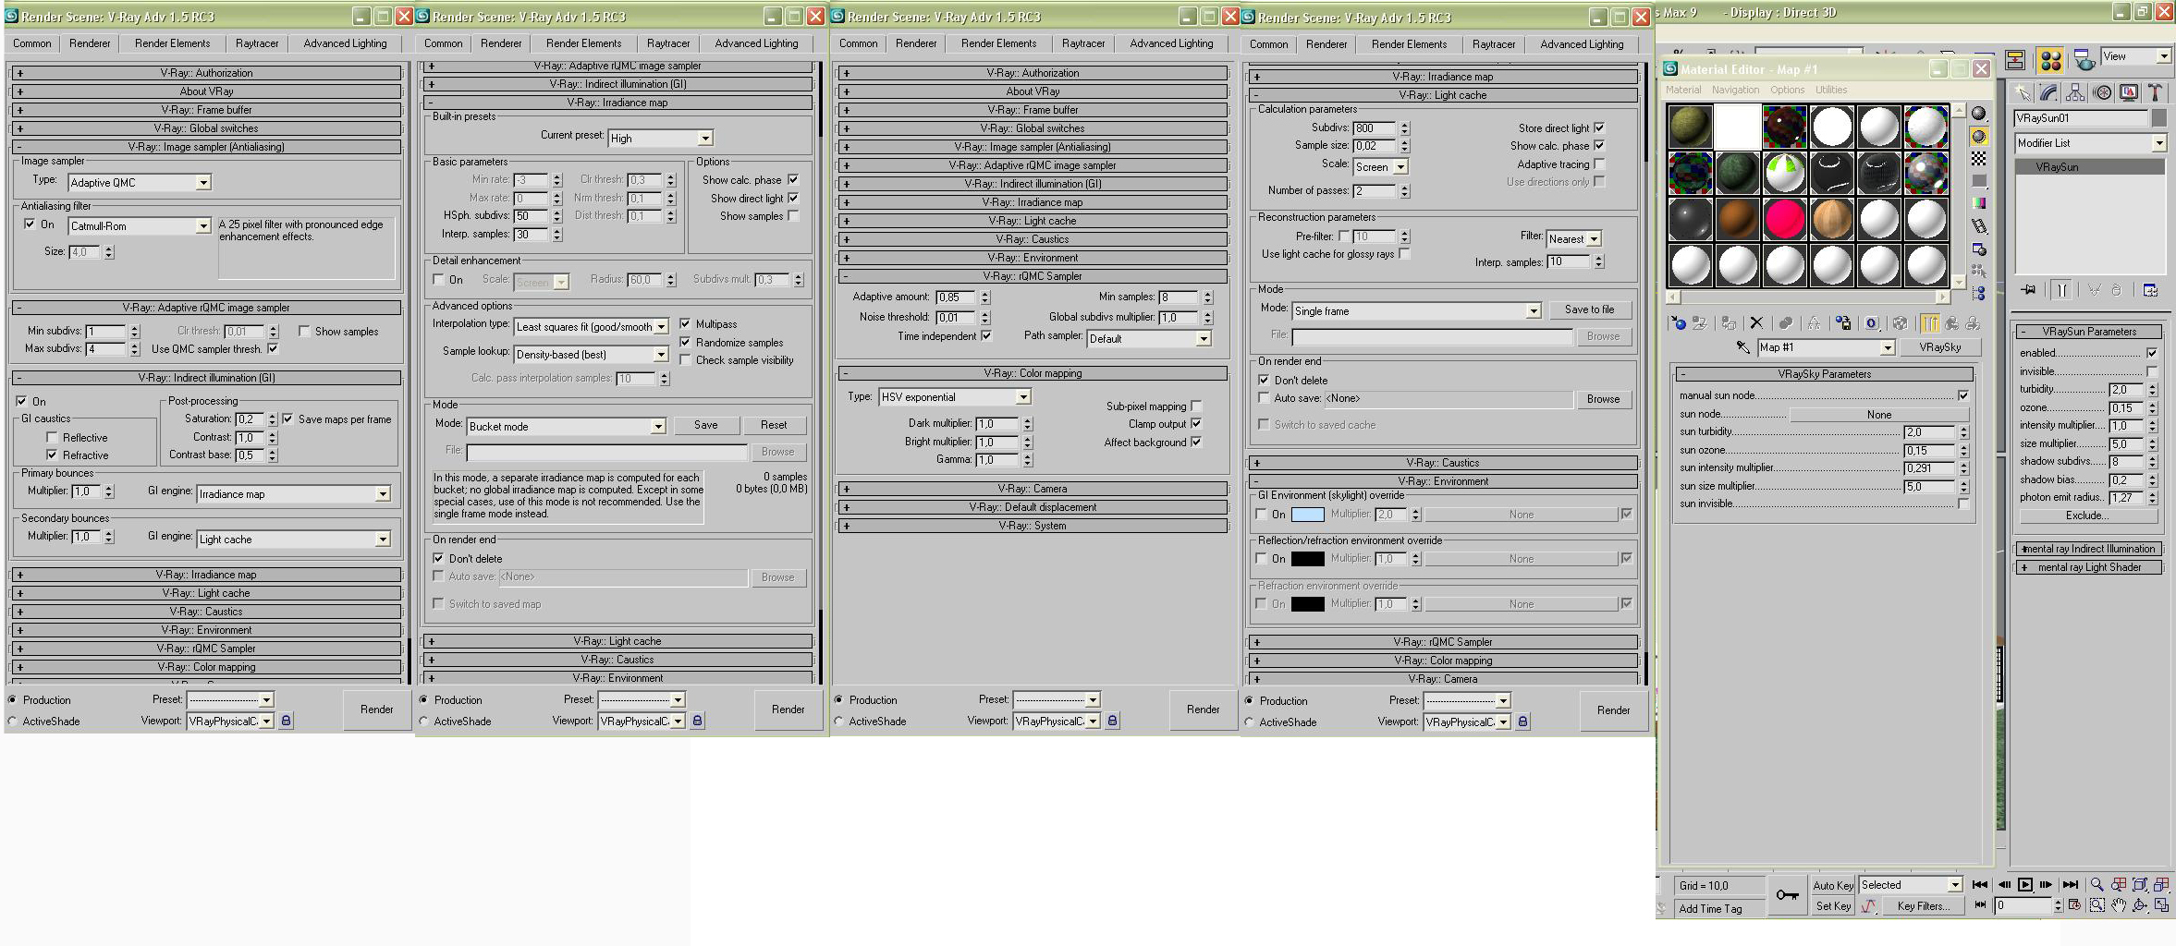Enable Check sample visibility checkbox

click(685, 360)
